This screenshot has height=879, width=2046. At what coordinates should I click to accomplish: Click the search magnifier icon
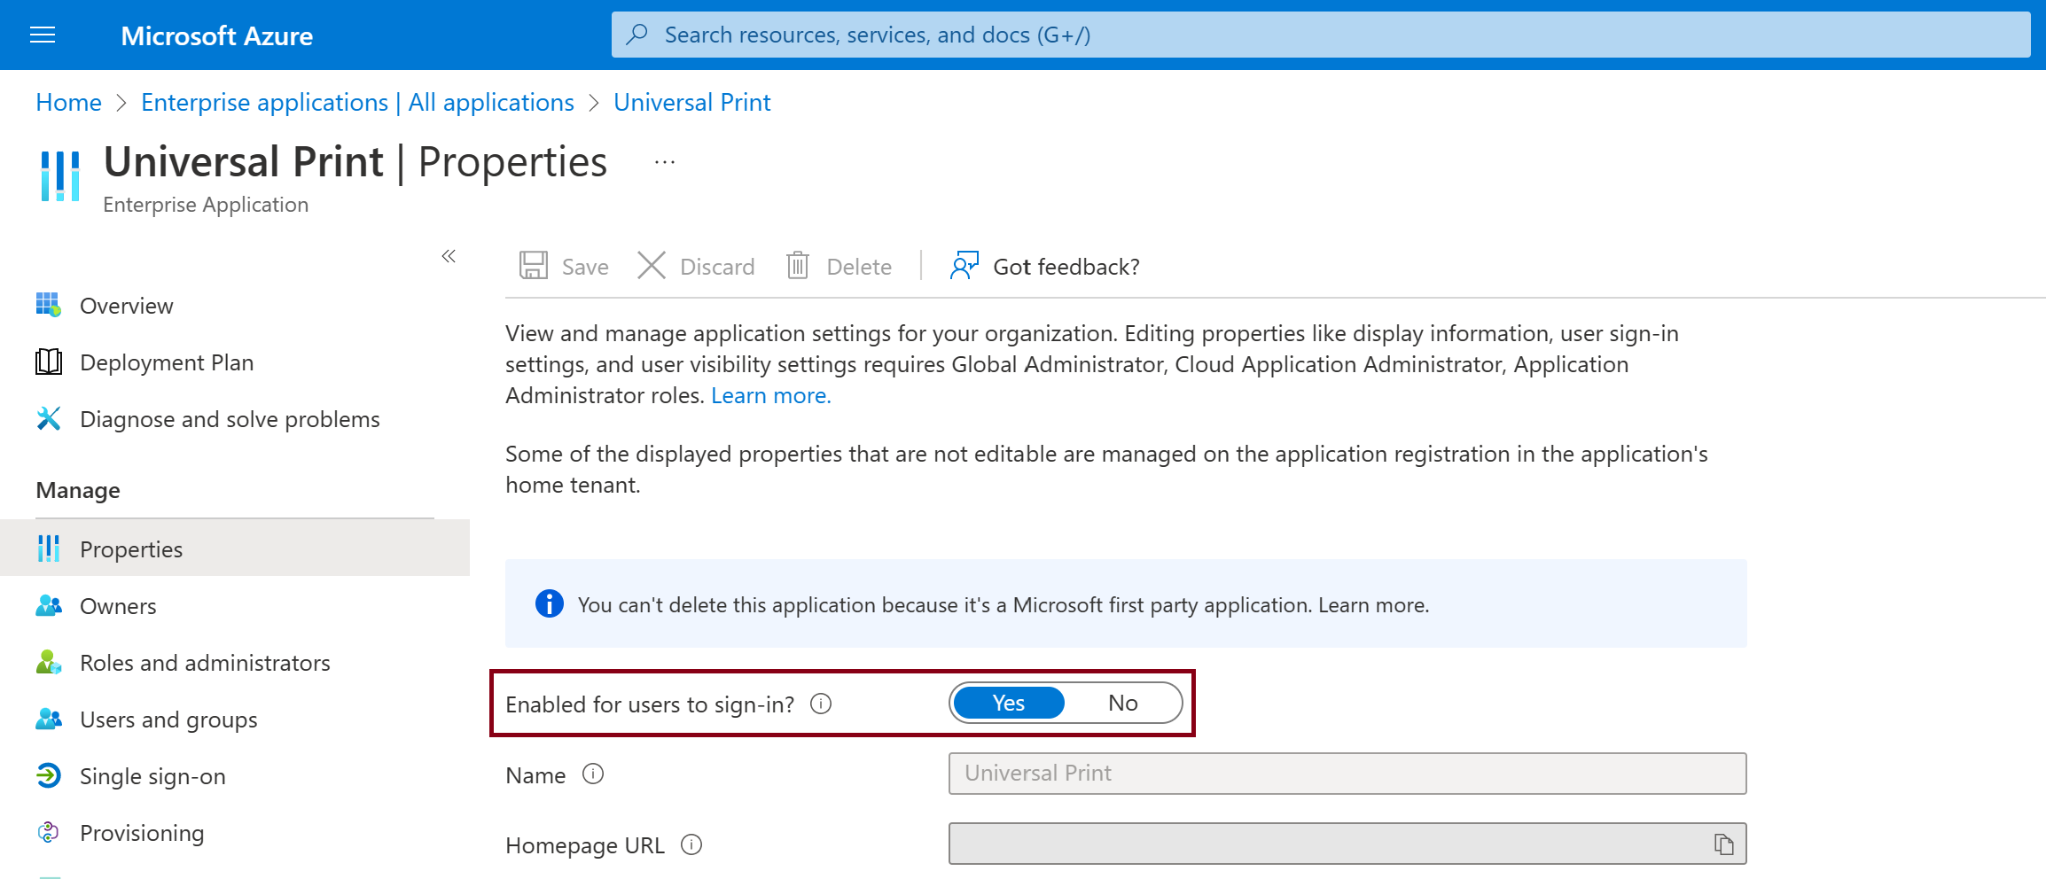tap(636, 35)
